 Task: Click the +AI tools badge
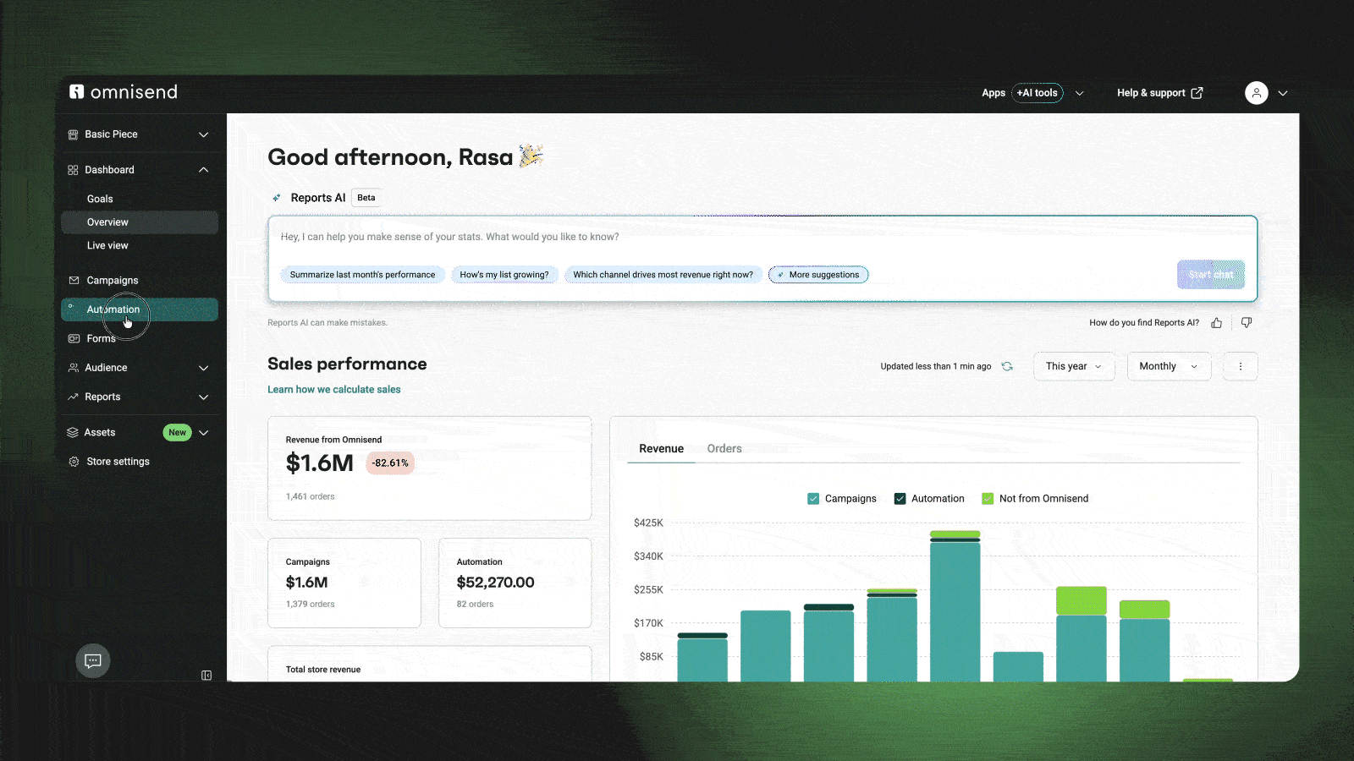(x=1038, y=93)
